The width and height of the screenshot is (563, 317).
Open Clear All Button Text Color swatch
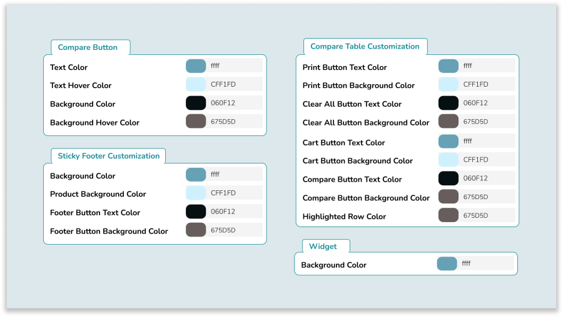click(449, 103)
